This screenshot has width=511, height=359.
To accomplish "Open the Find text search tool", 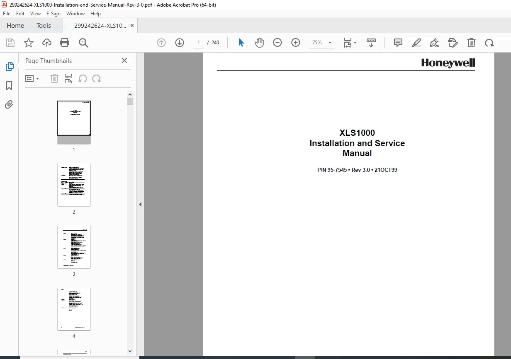I will (x=83, y=43).
